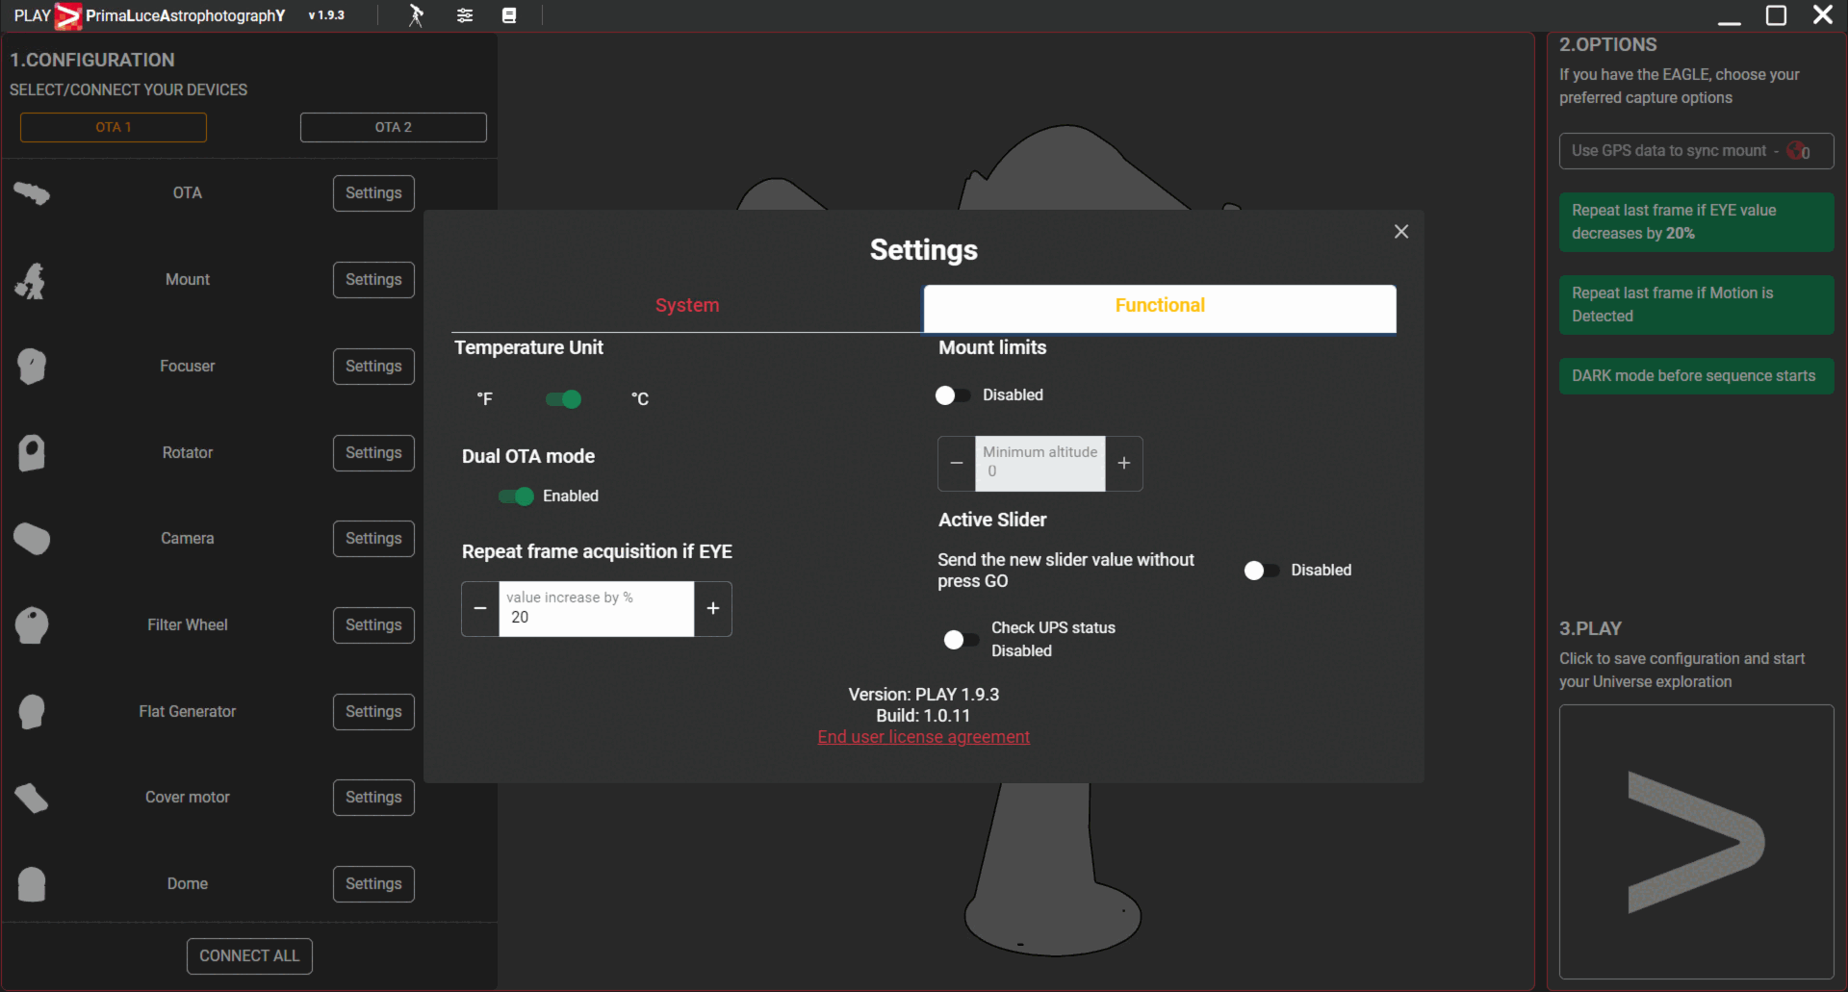Click the Cover motor device icon
Screen dimensions: 1848x992
pyautogui.click(x=32, y=798)
